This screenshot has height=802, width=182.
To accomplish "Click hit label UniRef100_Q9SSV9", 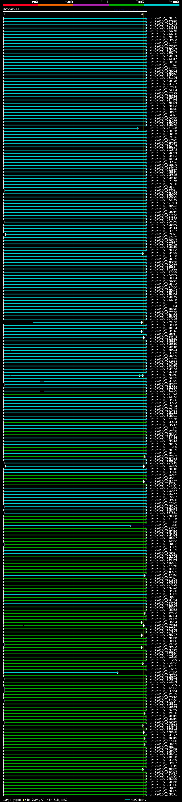I will click(163, 338).
